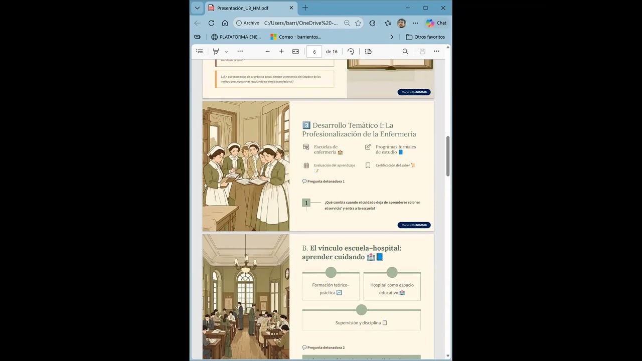Go back to previous page

click(197, 23)
